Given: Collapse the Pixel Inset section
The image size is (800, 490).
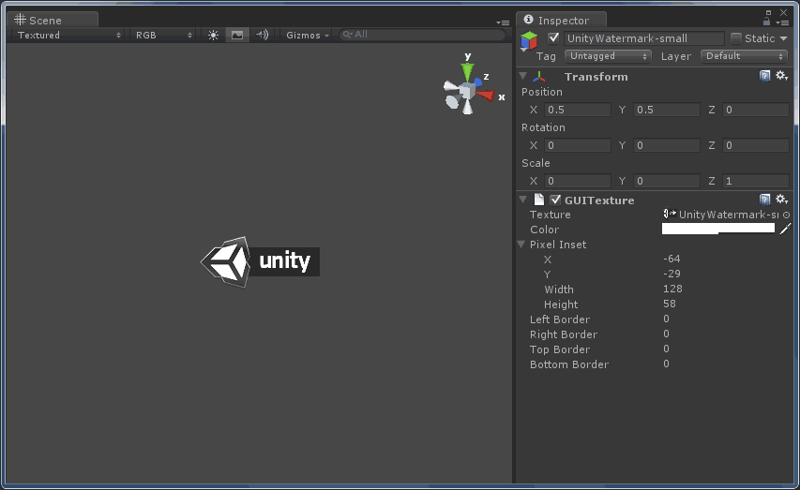Looking at the screenshot, I should click(x=521, y=245).
